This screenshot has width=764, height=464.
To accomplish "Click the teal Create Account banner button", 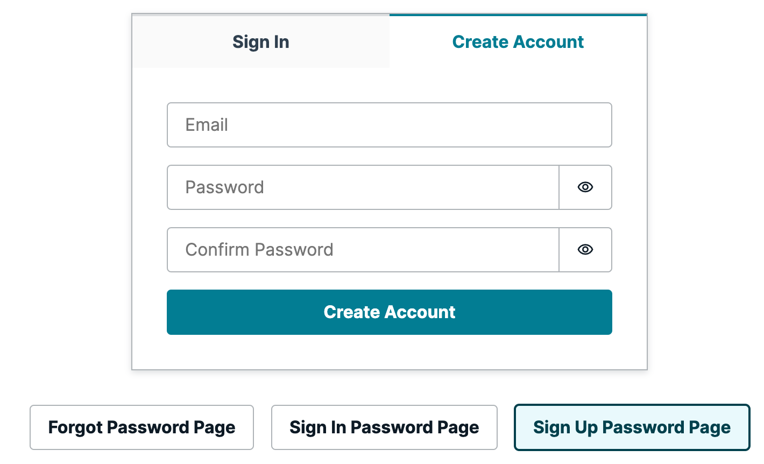I will 389,312.
